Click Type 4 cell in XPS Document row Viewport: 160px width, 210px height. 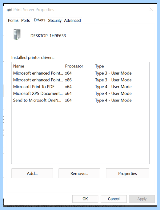point(113,93)
